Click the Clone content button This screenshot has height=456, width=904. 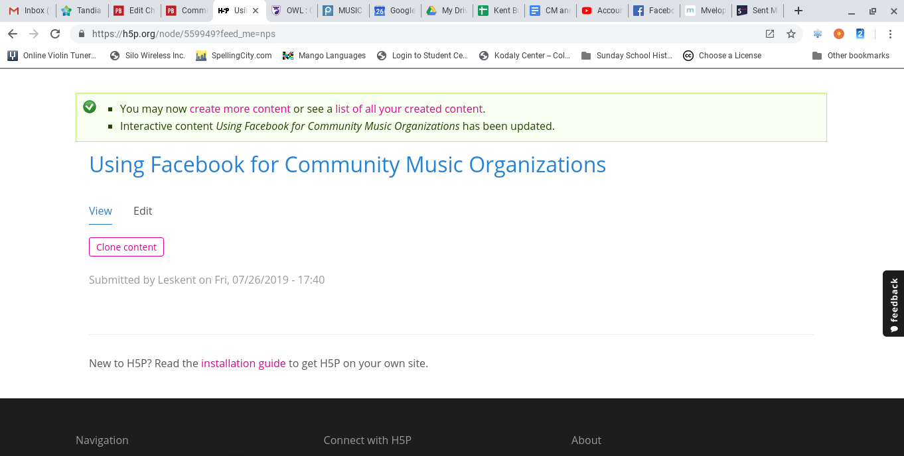pyautogui.click(x=126, y=247)
